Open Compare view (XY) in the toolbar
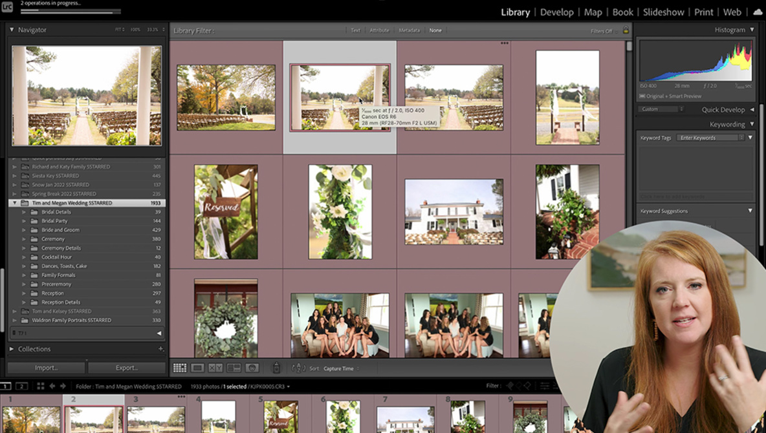The width and height of the screenshot is (766, 433). click(x=215, y=368)
